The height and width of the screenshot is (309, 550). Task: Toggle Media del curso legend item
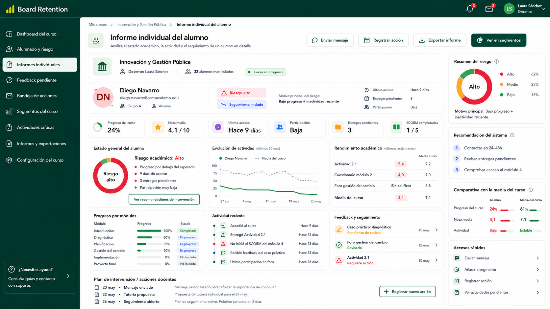click(x=270, y=158)
